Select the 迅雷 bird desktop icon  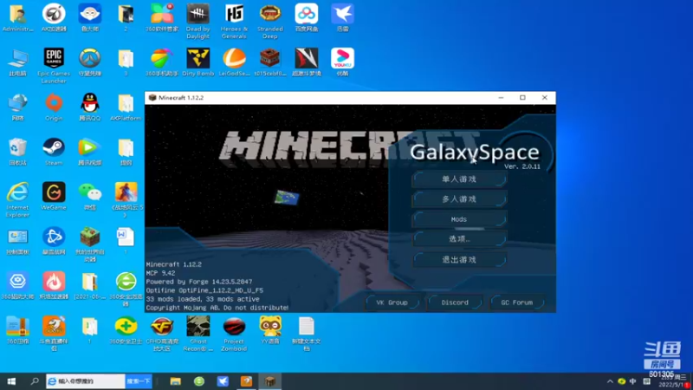tap(342, 17)
